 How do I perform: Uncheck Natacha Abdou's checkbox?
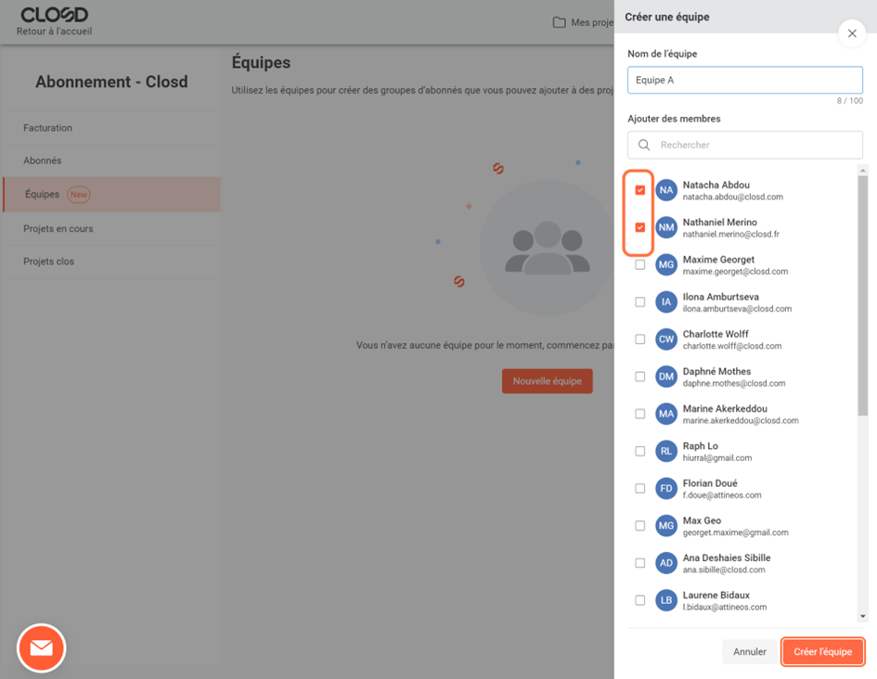(x=640, y=190)
